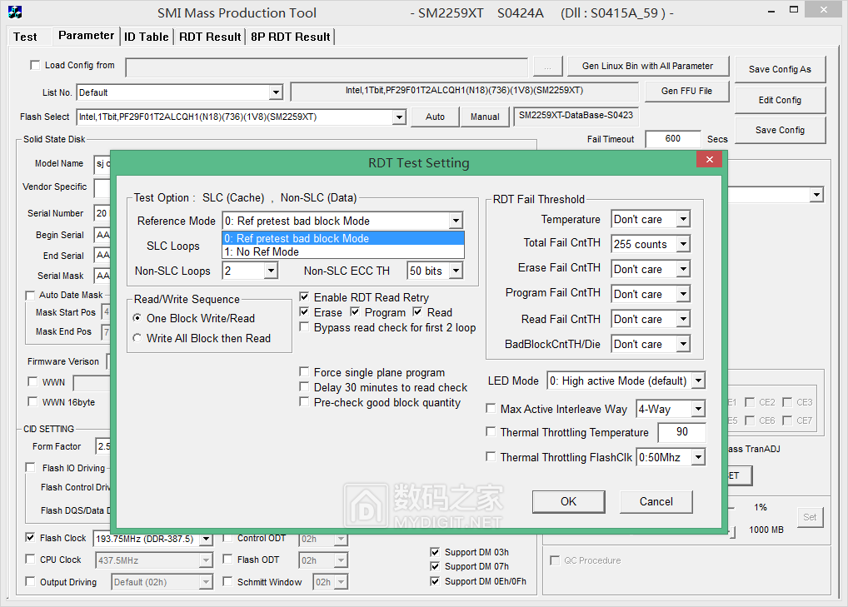
Task: Click the Save Config As button
Action: click(x=779, y=69)
